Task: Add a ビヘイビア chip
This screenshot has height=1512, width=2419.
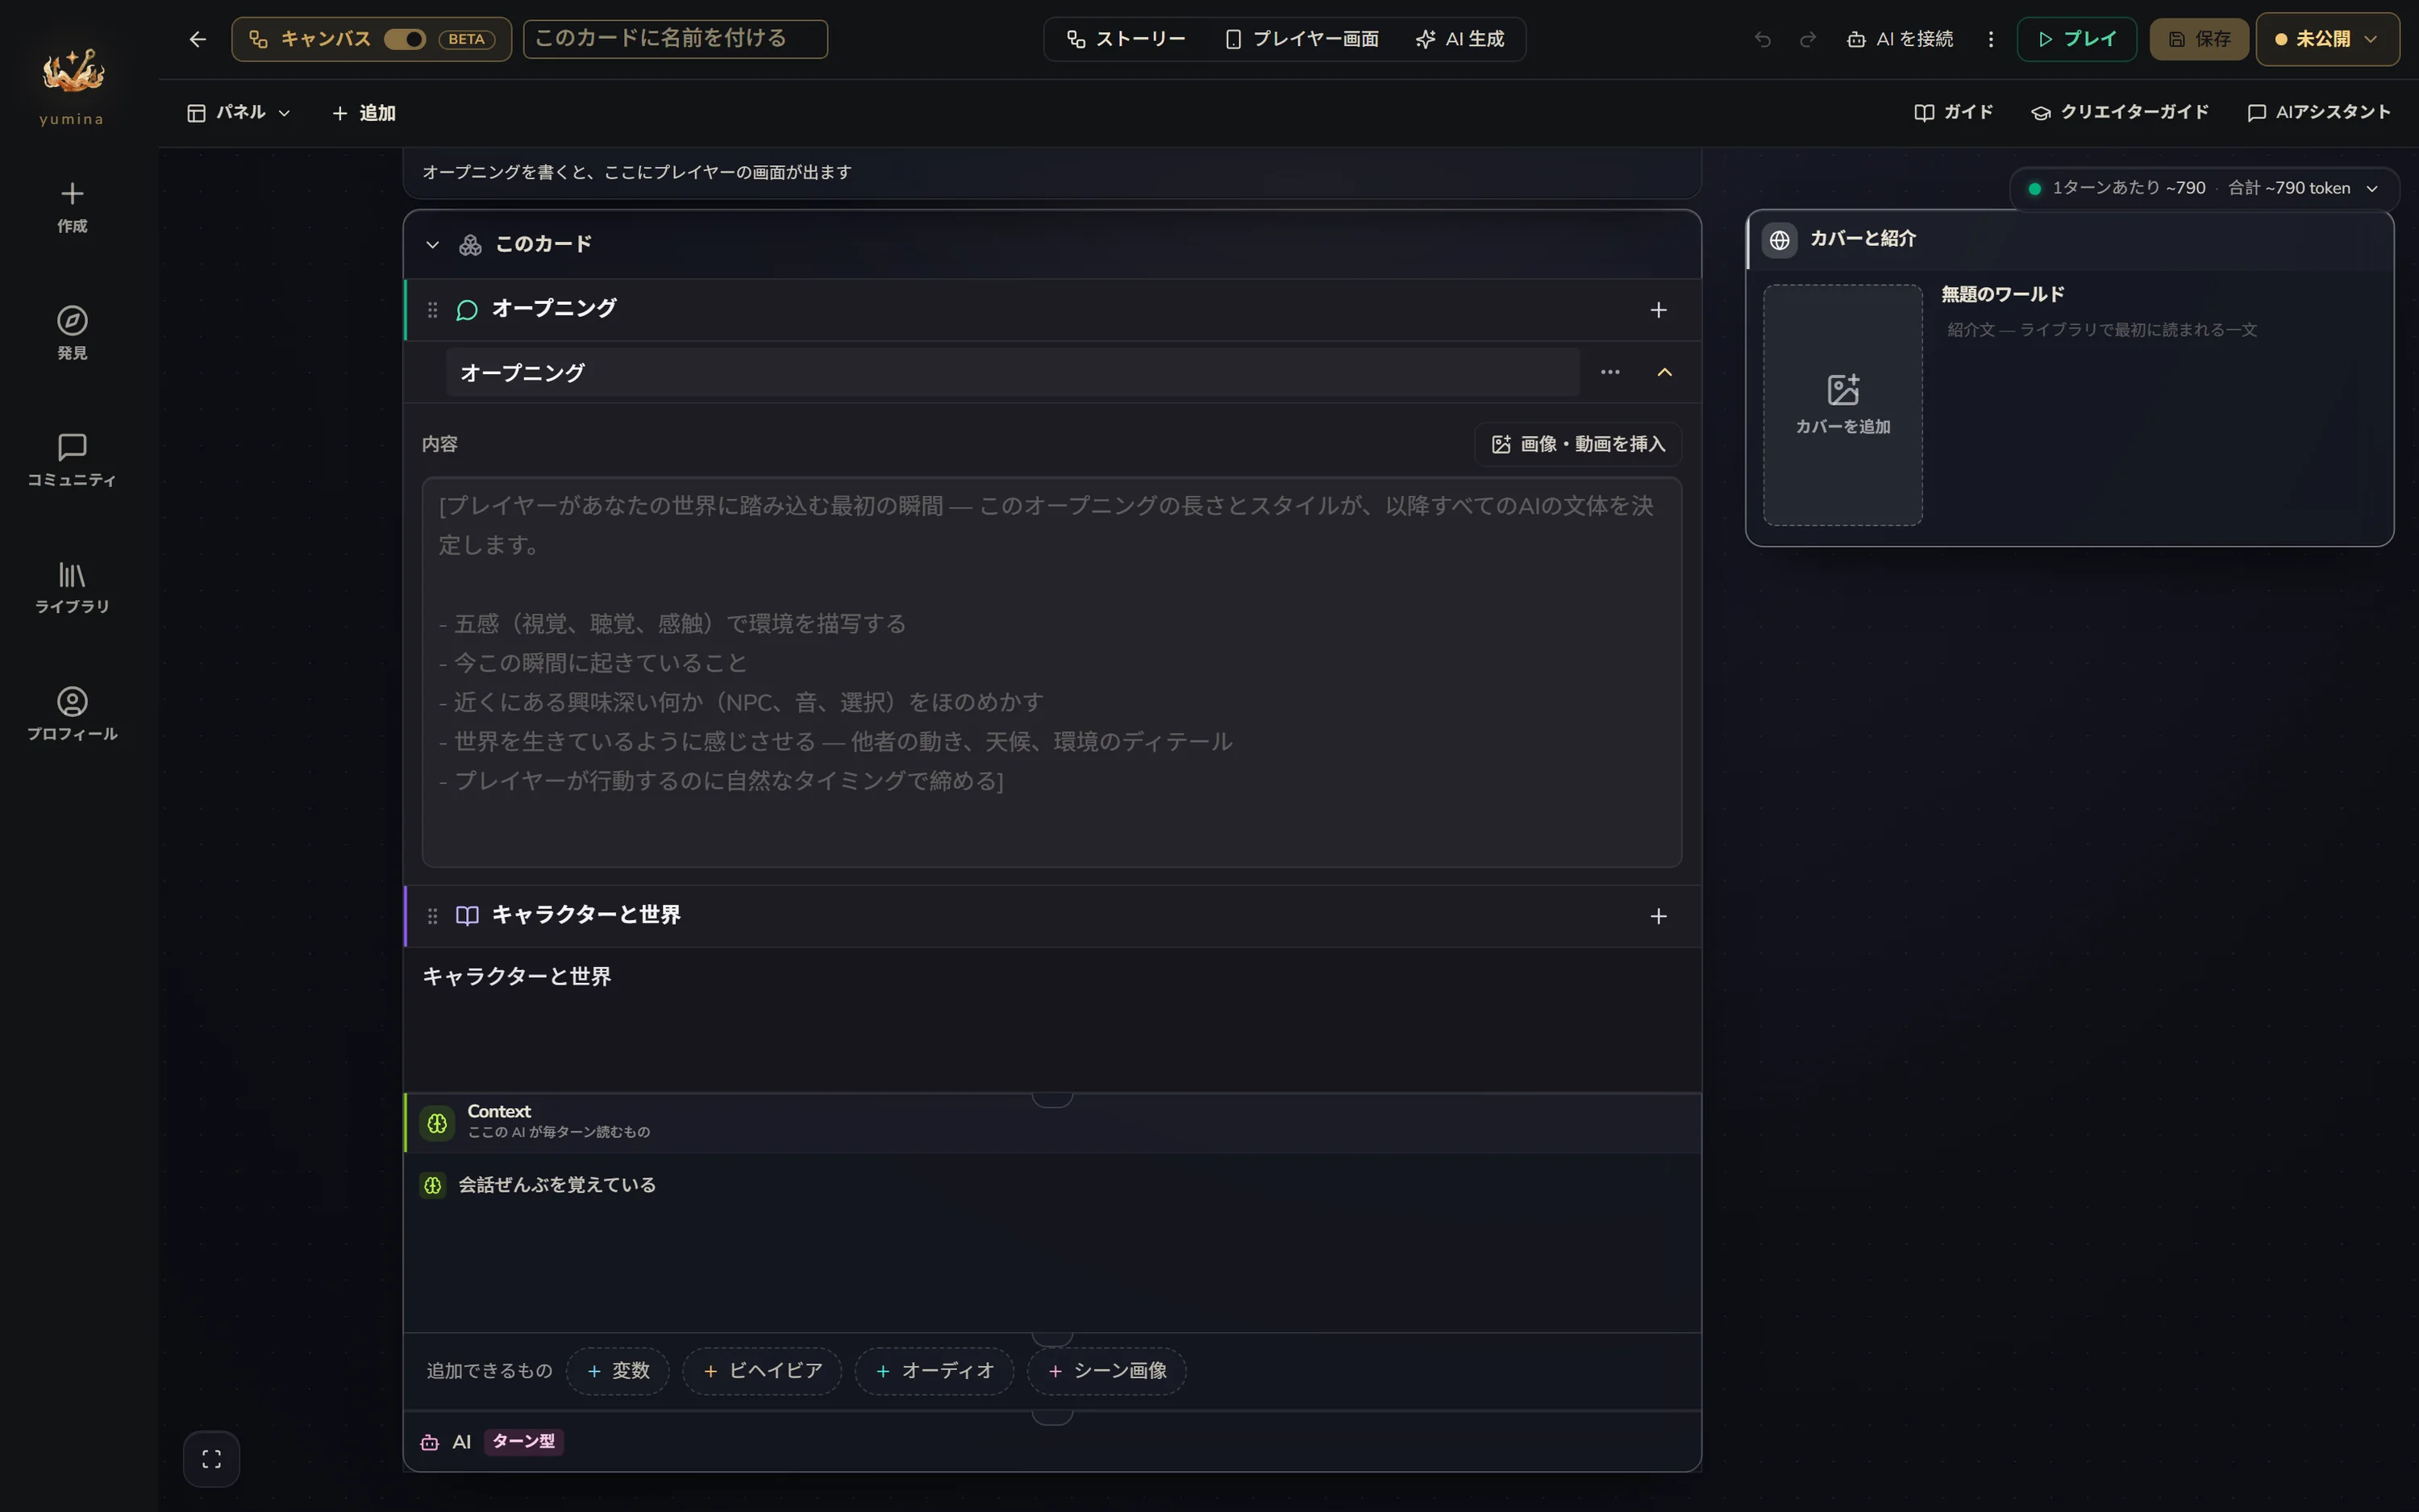Action: coord(763,1371)
